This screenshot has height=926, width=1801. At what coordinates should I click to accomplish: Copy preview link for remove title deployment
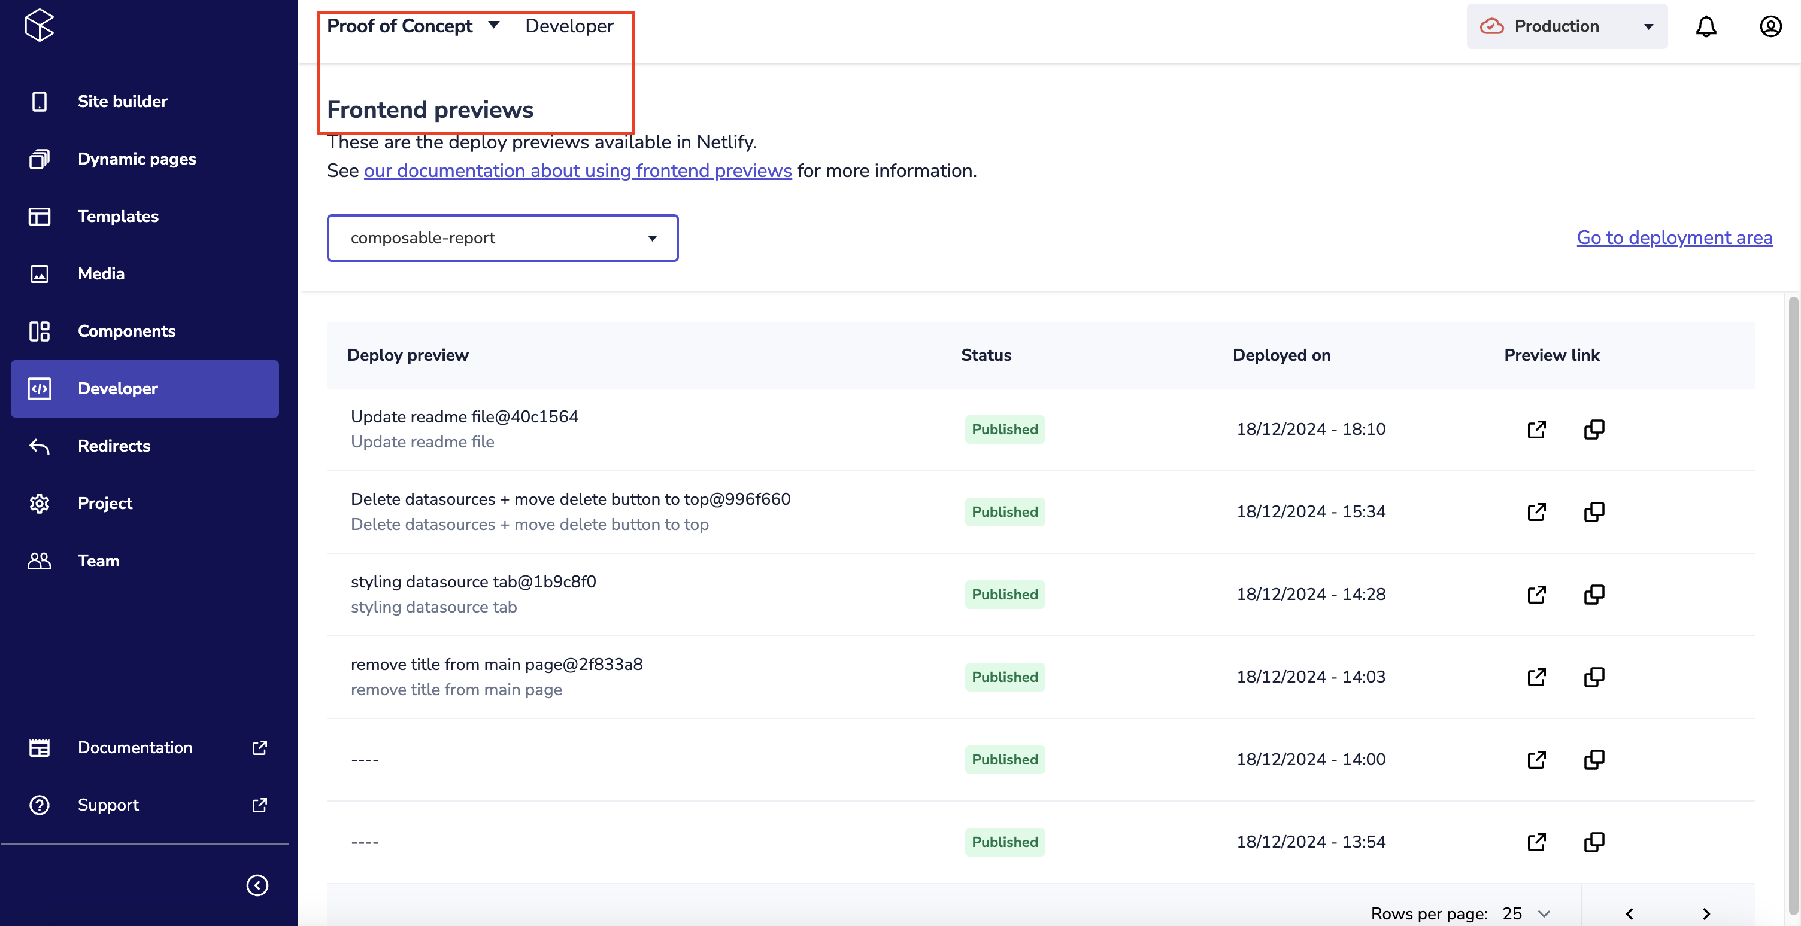pyautogui.click(x=1593, y=677)
